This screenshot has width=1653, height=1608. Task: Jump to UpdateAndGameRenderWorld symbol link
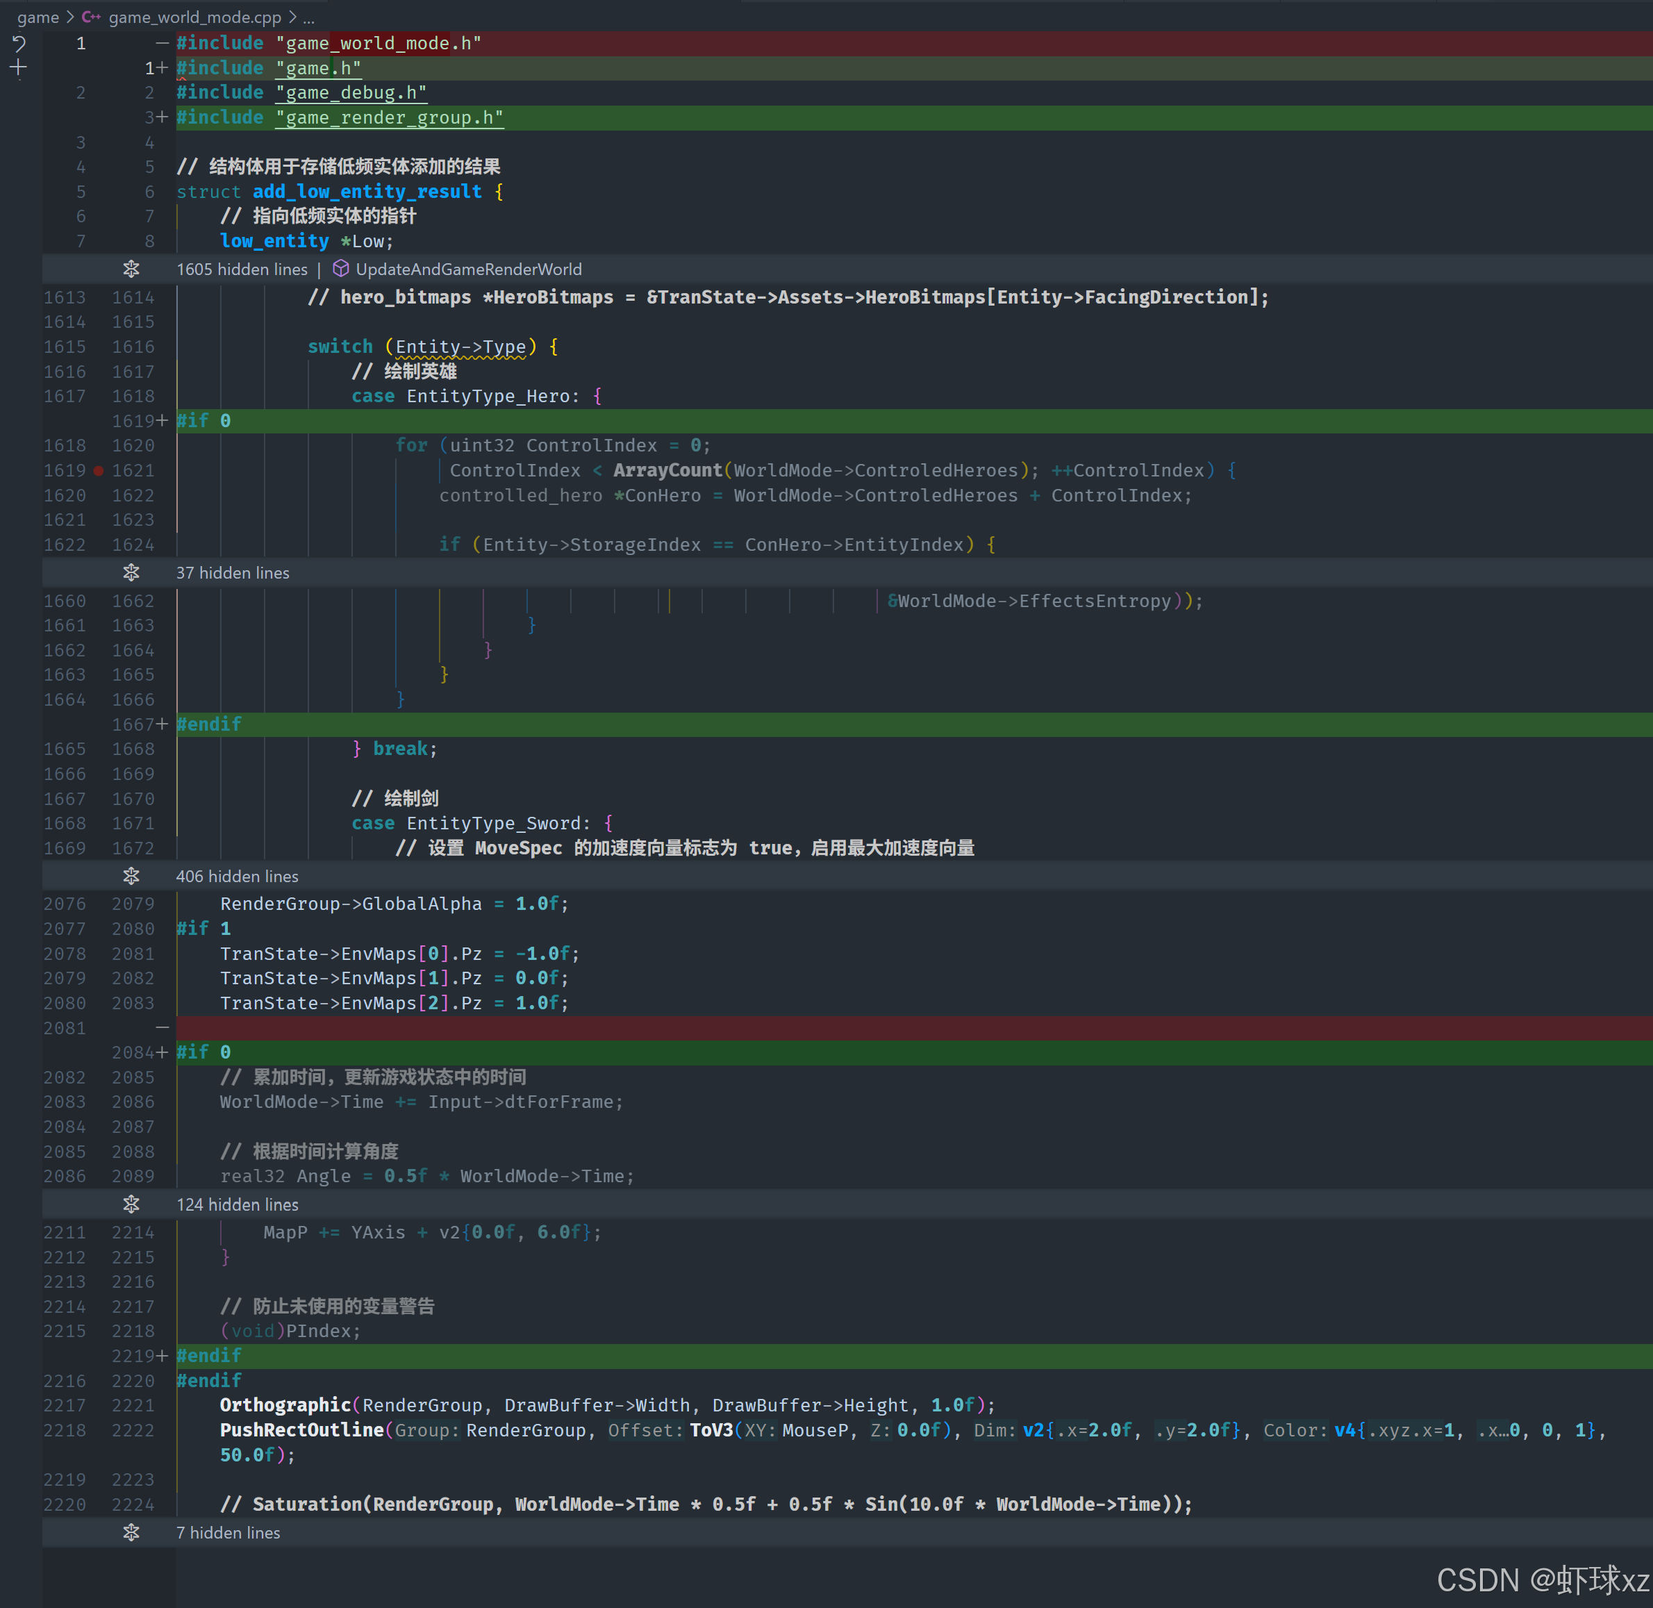pyautogui.click(x=468, y=270)
